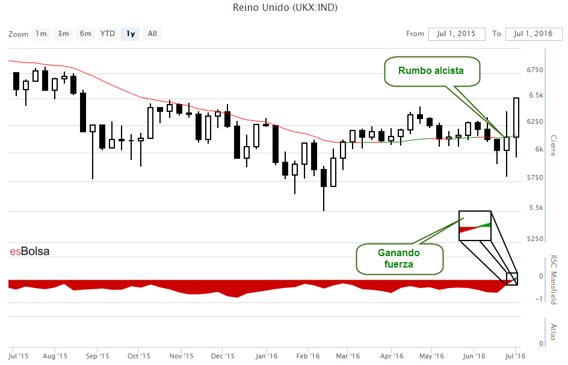Edit the To date field
The width and height of the screenshot is (568, 365).
tap(533, 34)
